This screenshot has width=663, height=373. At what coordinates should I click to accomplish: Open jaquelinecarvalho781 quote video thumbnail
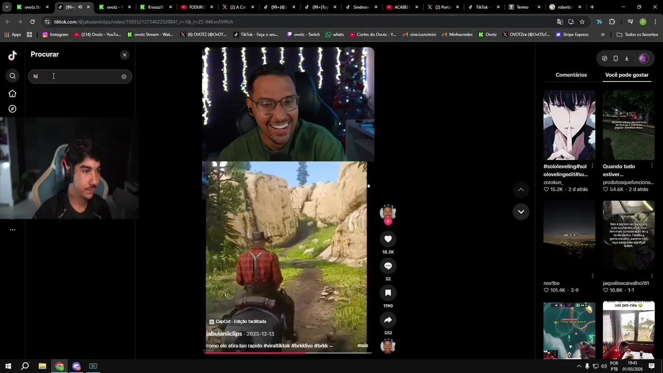(629, 236)
